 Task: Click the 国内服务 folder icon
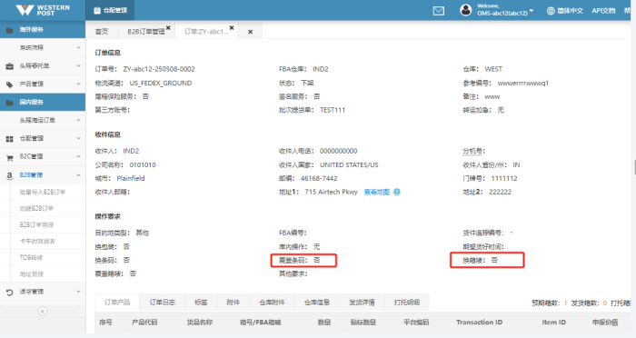point(10,103)
